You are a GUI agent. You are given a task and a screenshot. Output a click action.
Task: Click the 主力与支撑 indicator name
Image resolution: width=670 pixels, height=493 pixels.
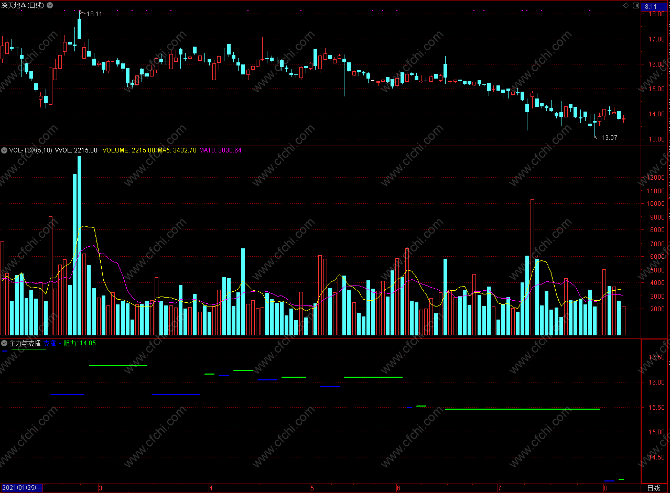(x=25, y=343)
